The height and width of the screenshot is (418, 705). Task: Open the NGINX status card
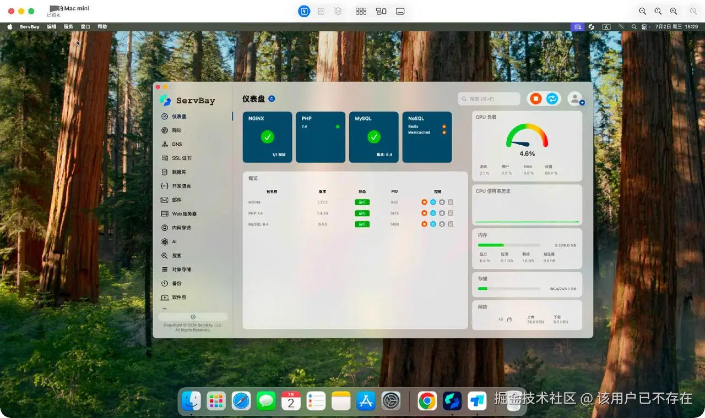(267, 137)
